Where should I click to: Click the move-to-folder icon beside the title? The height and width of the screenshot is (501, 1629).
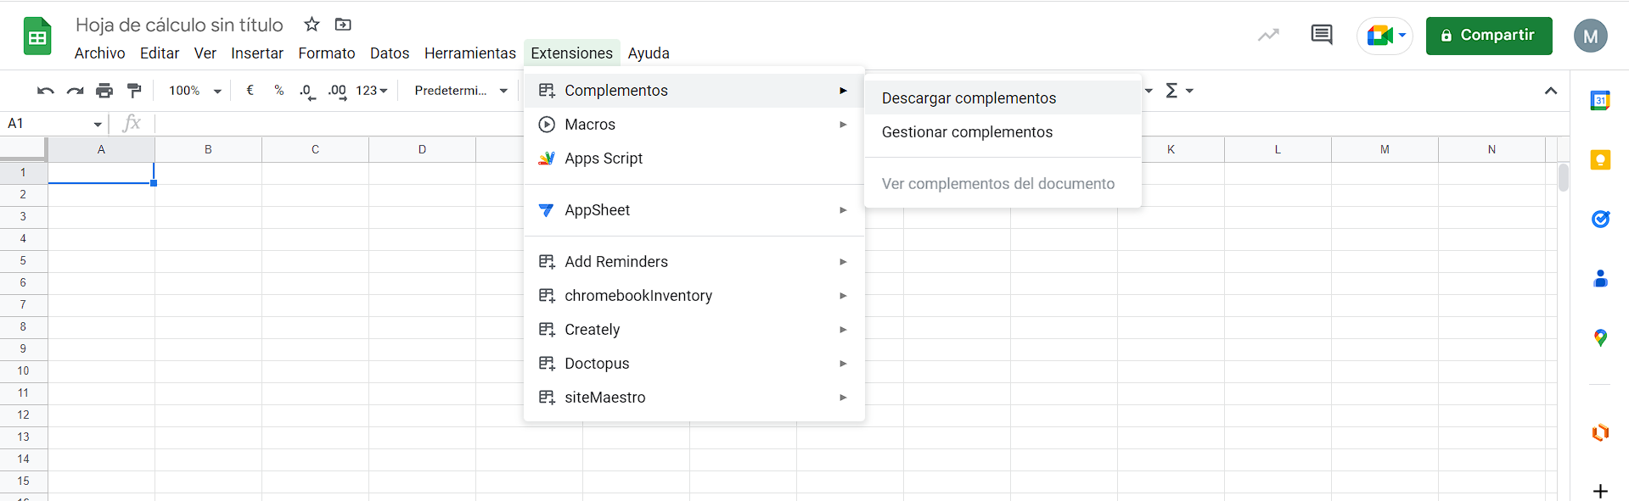coord(343,25)
